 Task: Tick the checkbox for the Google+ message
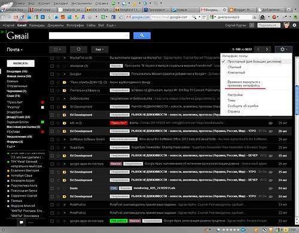tap(52, 74)
